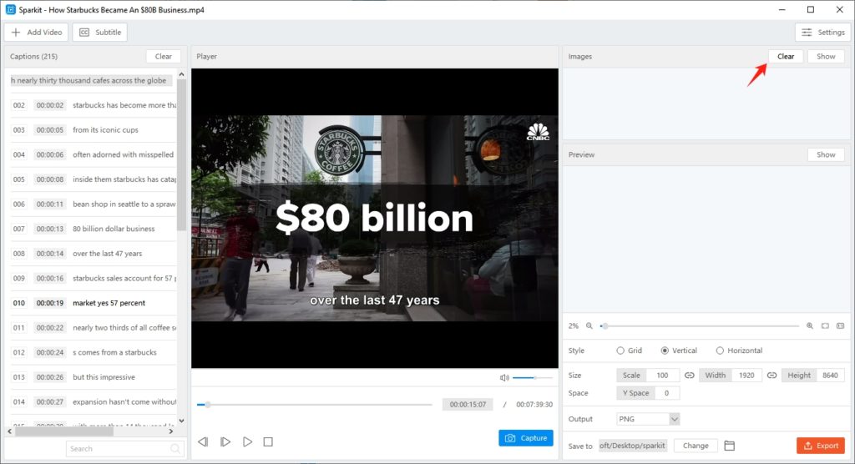Click the Y Space value field
Screen dimensions: 855x464
pos(666,393)
